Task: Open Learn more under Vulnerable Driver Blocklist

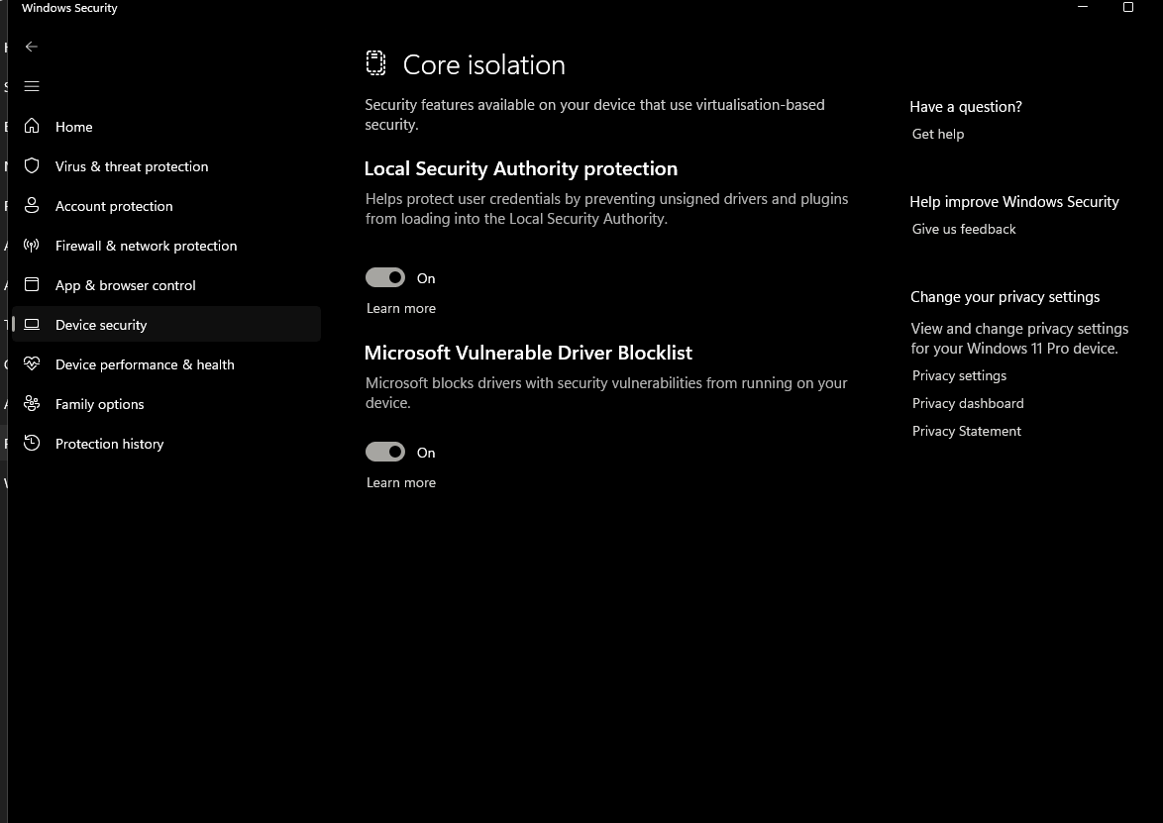Action: (x=401, y=482)
